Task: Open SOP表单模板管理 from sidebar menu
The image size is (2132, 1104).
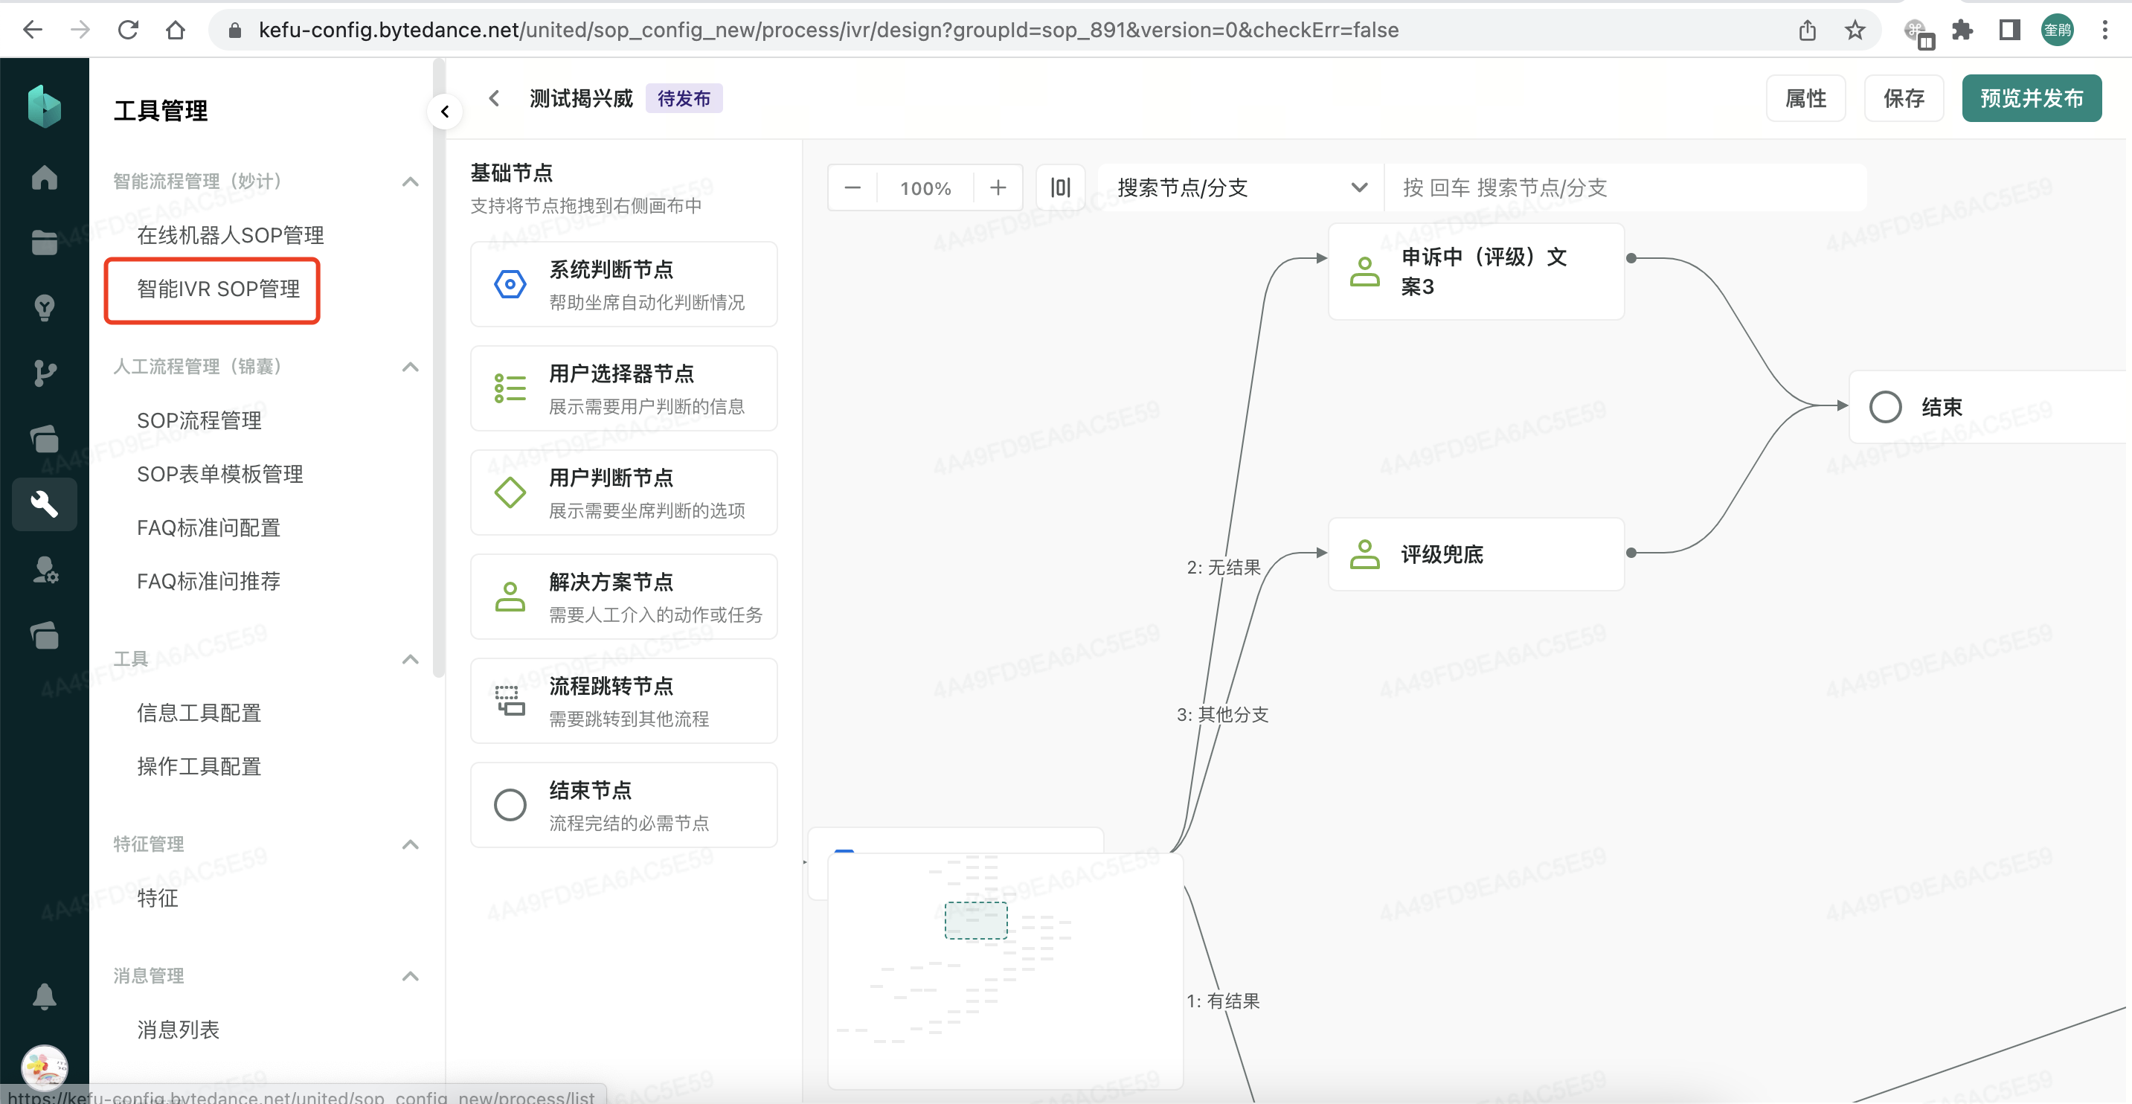Action: point(219,473)
